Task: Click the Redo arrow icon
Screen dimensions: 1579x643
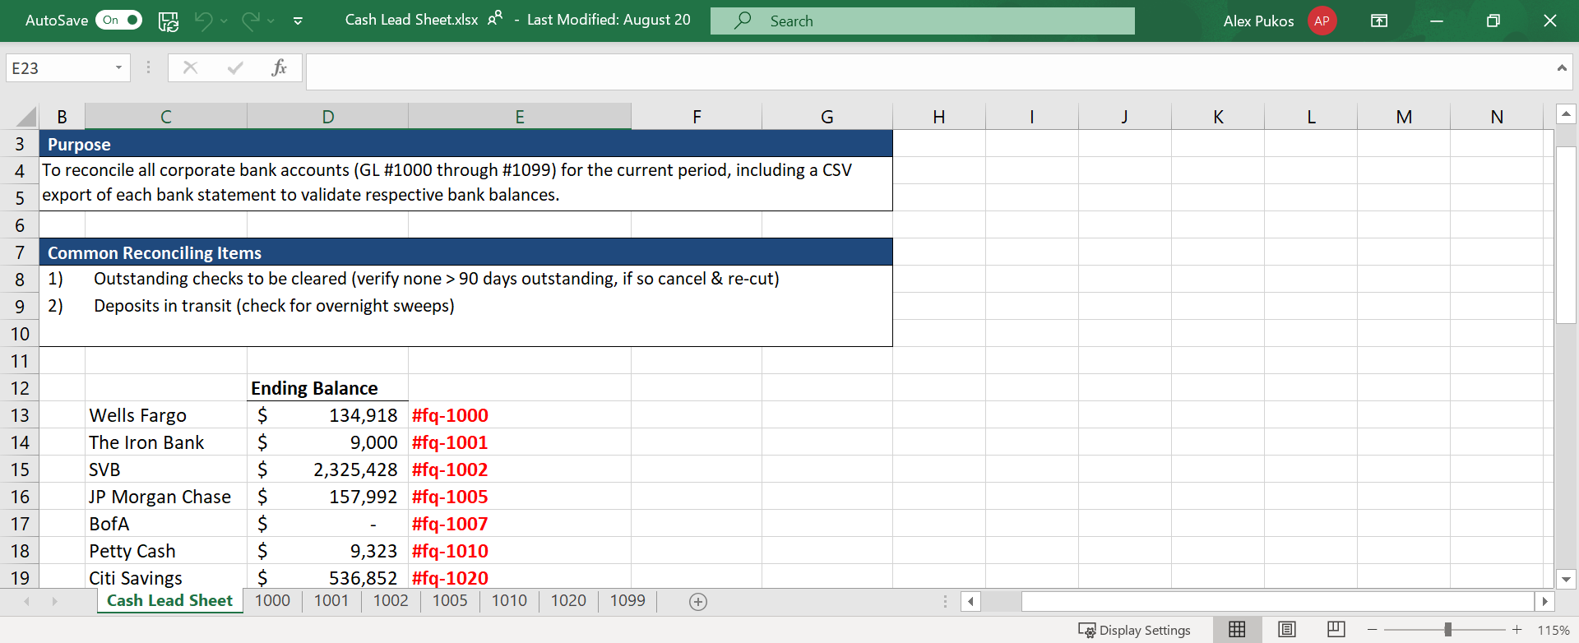Action: pyautogui.click(x=250, y=21)
